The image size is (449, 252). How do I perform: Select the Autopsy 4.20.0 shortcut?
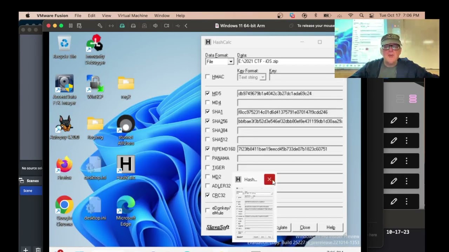click(64, 127)
